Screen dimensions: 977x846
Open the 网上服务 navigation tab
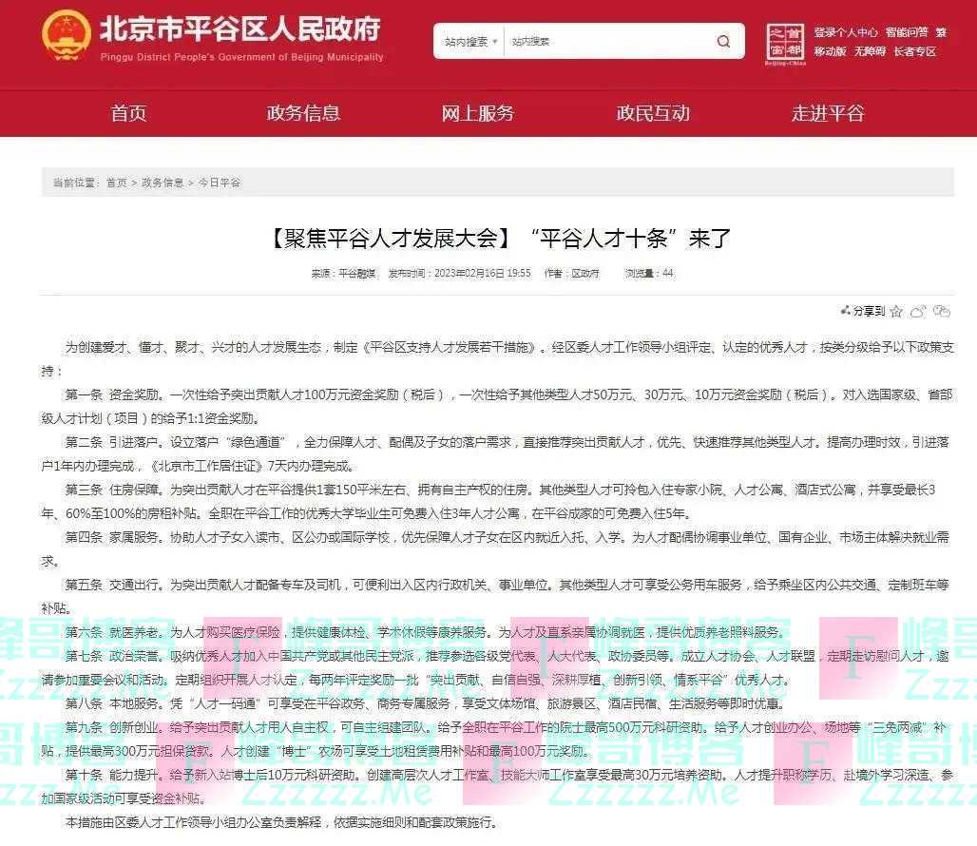click(478, 113)
